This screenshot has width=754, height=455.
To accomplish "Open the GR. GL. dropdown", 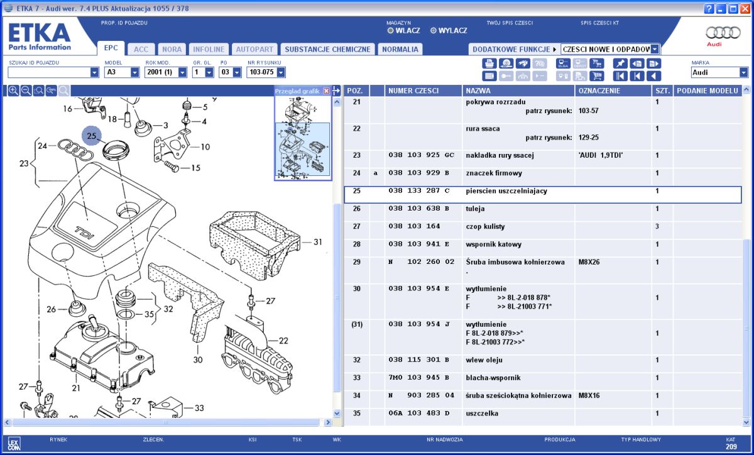I will (210, 72).
